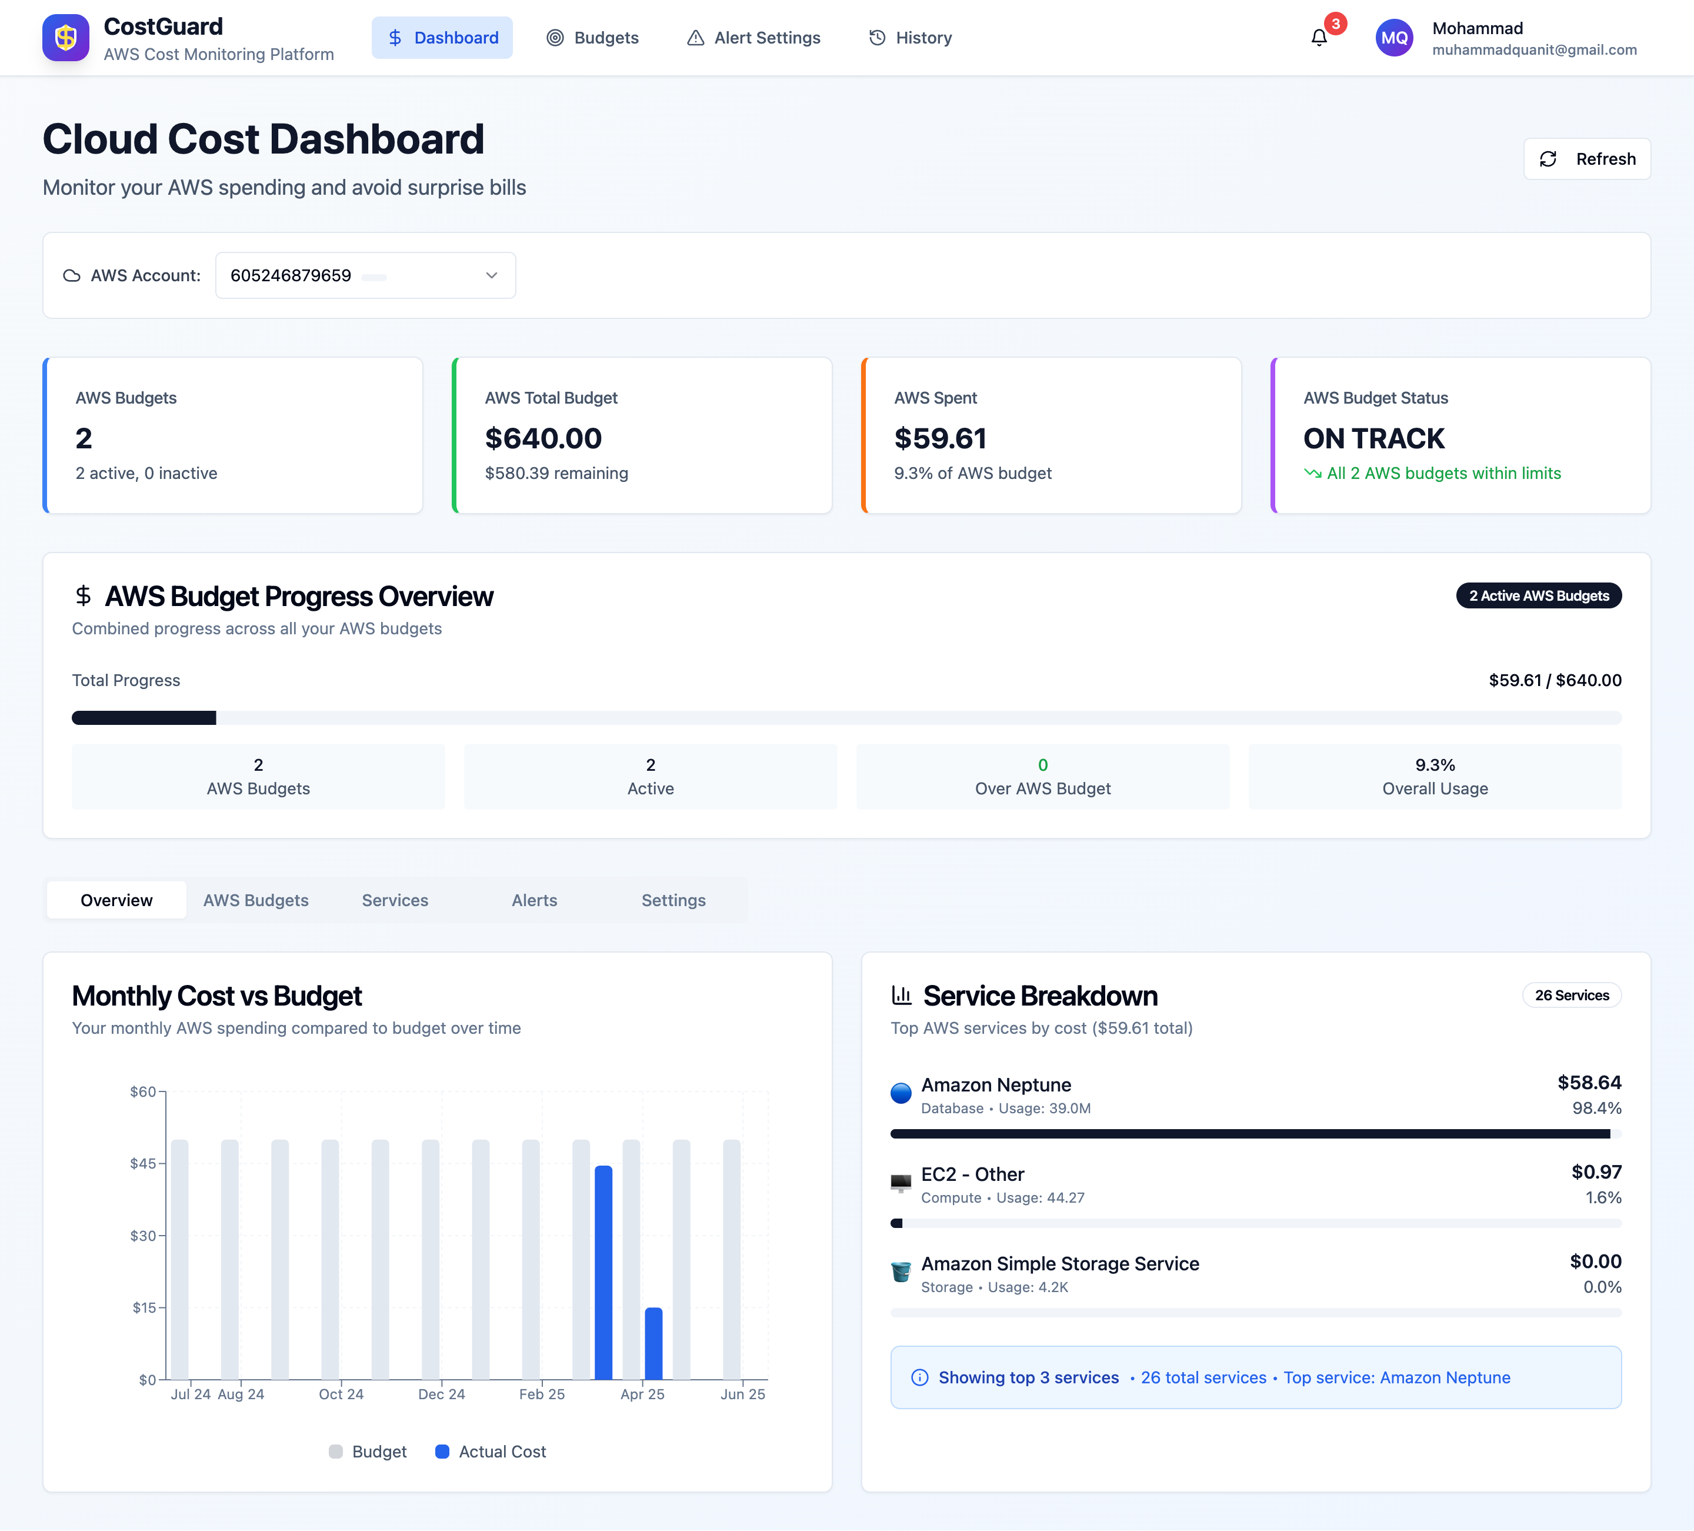Screen dimensions: 1694x1531
Task: Click the info icon in services summary
Action: [919, 1377]
